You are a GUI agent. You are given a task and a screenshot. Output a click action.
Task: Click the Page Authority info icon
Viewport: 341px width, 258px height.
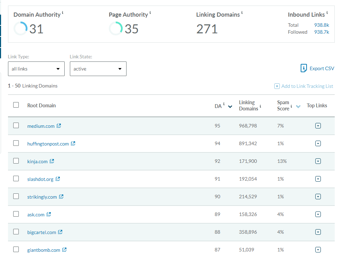click(x=150, y=13)
